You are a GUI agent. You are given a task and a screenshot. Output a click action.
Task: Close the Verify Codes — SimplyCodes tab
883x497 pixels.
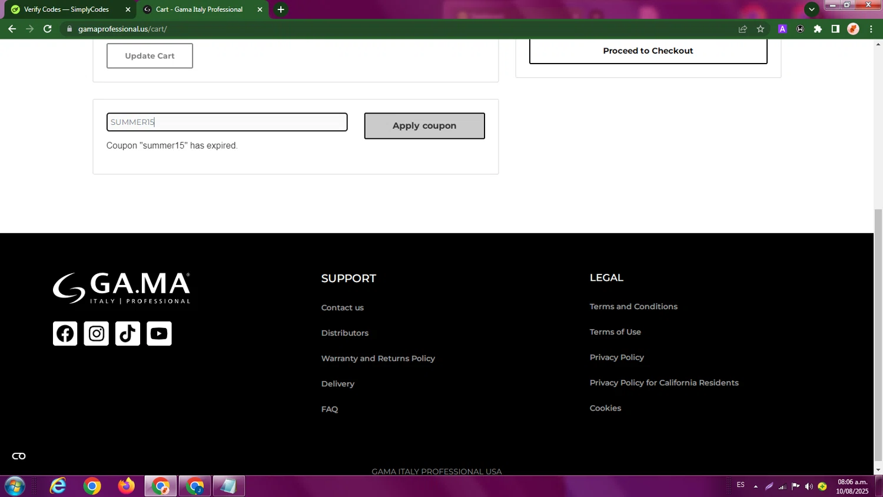tap(128, 9)
